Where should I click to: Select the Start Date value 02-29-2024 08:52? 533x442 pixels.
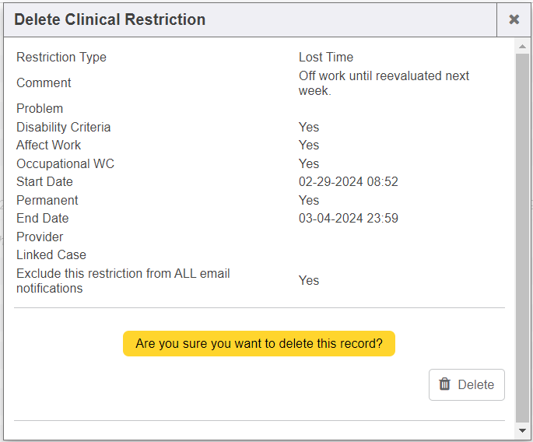click(349, 181)
